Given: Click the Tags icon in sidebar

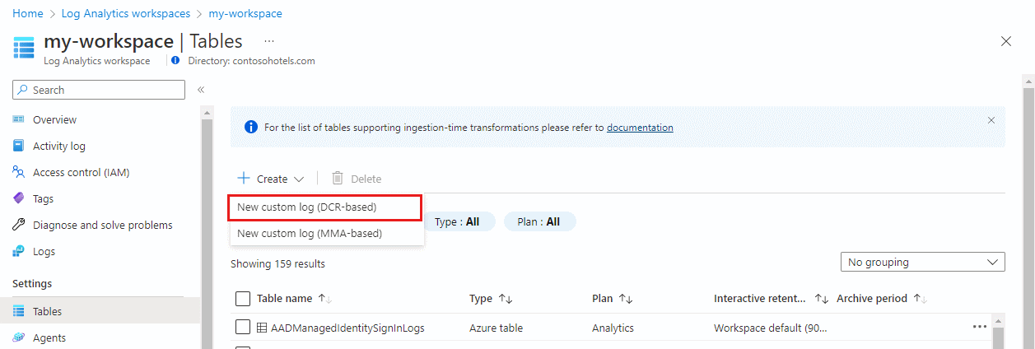Looking at the screenshot, I should pyautogui.click(x=19, y=198).
